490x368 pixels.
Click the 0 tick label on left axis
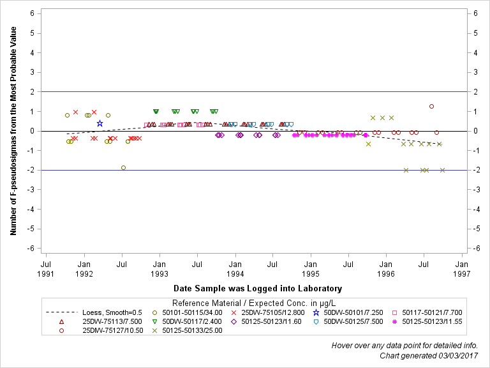[32, 131]
